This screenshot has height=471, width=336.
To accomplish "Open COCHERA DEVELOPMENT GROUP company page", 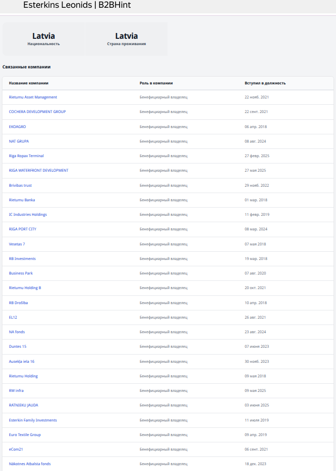I will [37, 112].
